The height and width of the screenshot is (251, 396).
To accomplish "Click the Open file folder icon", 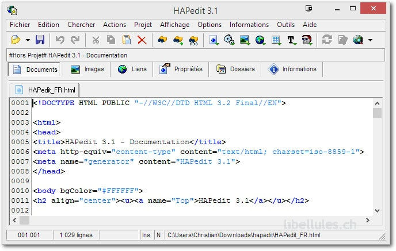I will 16,40.
